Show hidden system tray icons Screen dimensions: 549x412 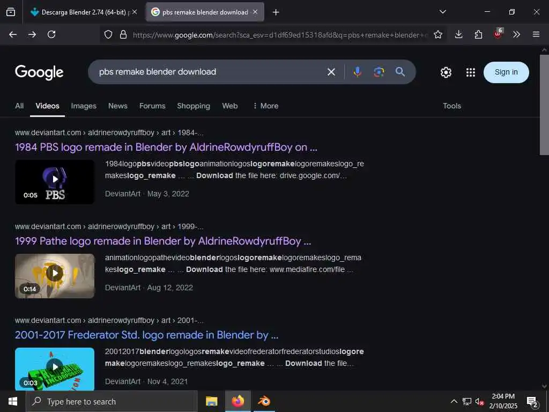454,401
